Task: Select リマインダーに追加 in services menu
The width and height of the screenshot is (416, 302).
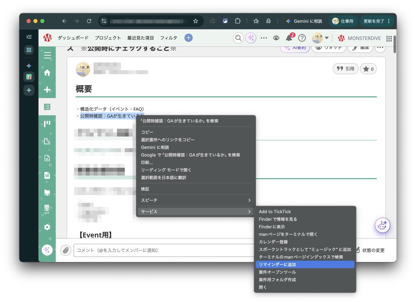Action: (305, 265)
